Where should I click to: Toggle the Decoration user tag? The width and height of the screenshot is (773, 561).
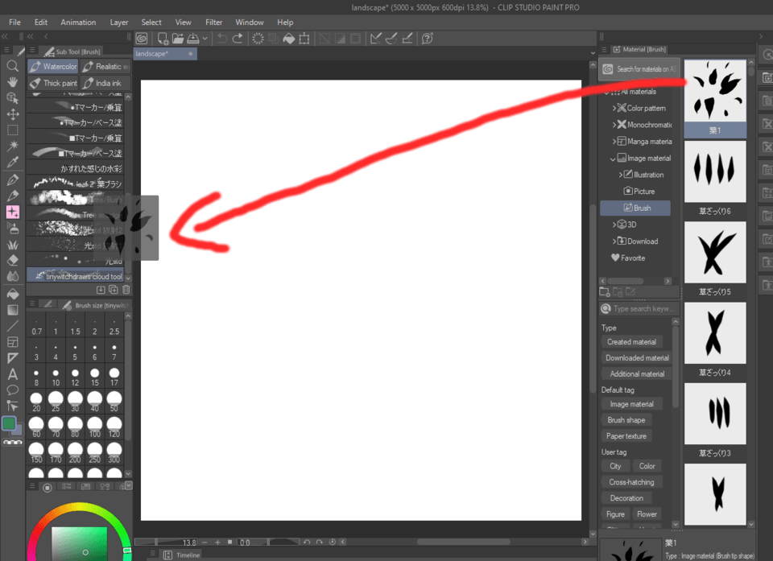point(626,498)
